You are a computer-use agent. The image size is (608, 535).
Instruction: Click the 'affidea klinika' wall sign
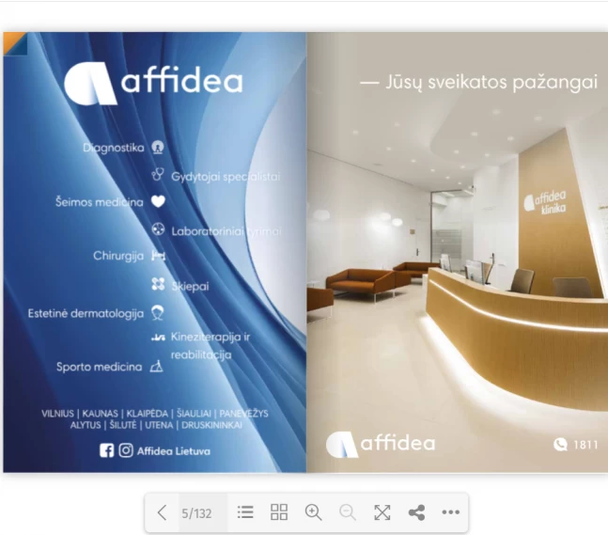point(545,202)
